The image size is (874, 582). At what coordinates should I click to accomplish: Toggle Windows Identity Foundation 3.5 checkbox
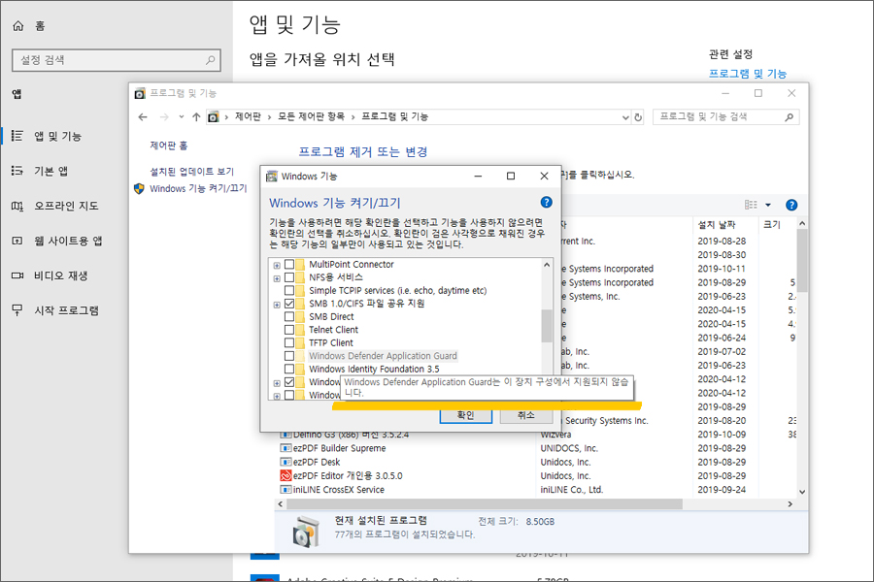click(x=289, y=370)
